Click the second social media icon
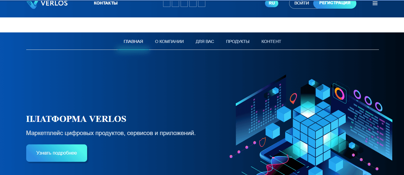The image size is (404, 175). click(175, 4)
